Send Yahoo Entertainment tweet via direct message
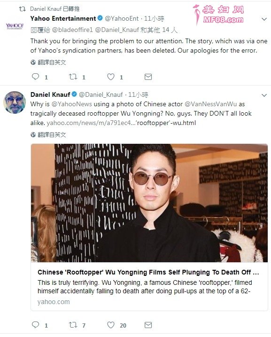271x337 pixels. click(x=148, y=77)
